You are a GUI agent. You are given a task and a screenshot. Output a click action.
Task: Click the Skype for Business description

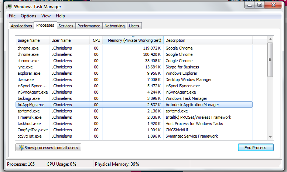(x=182, y=67)
